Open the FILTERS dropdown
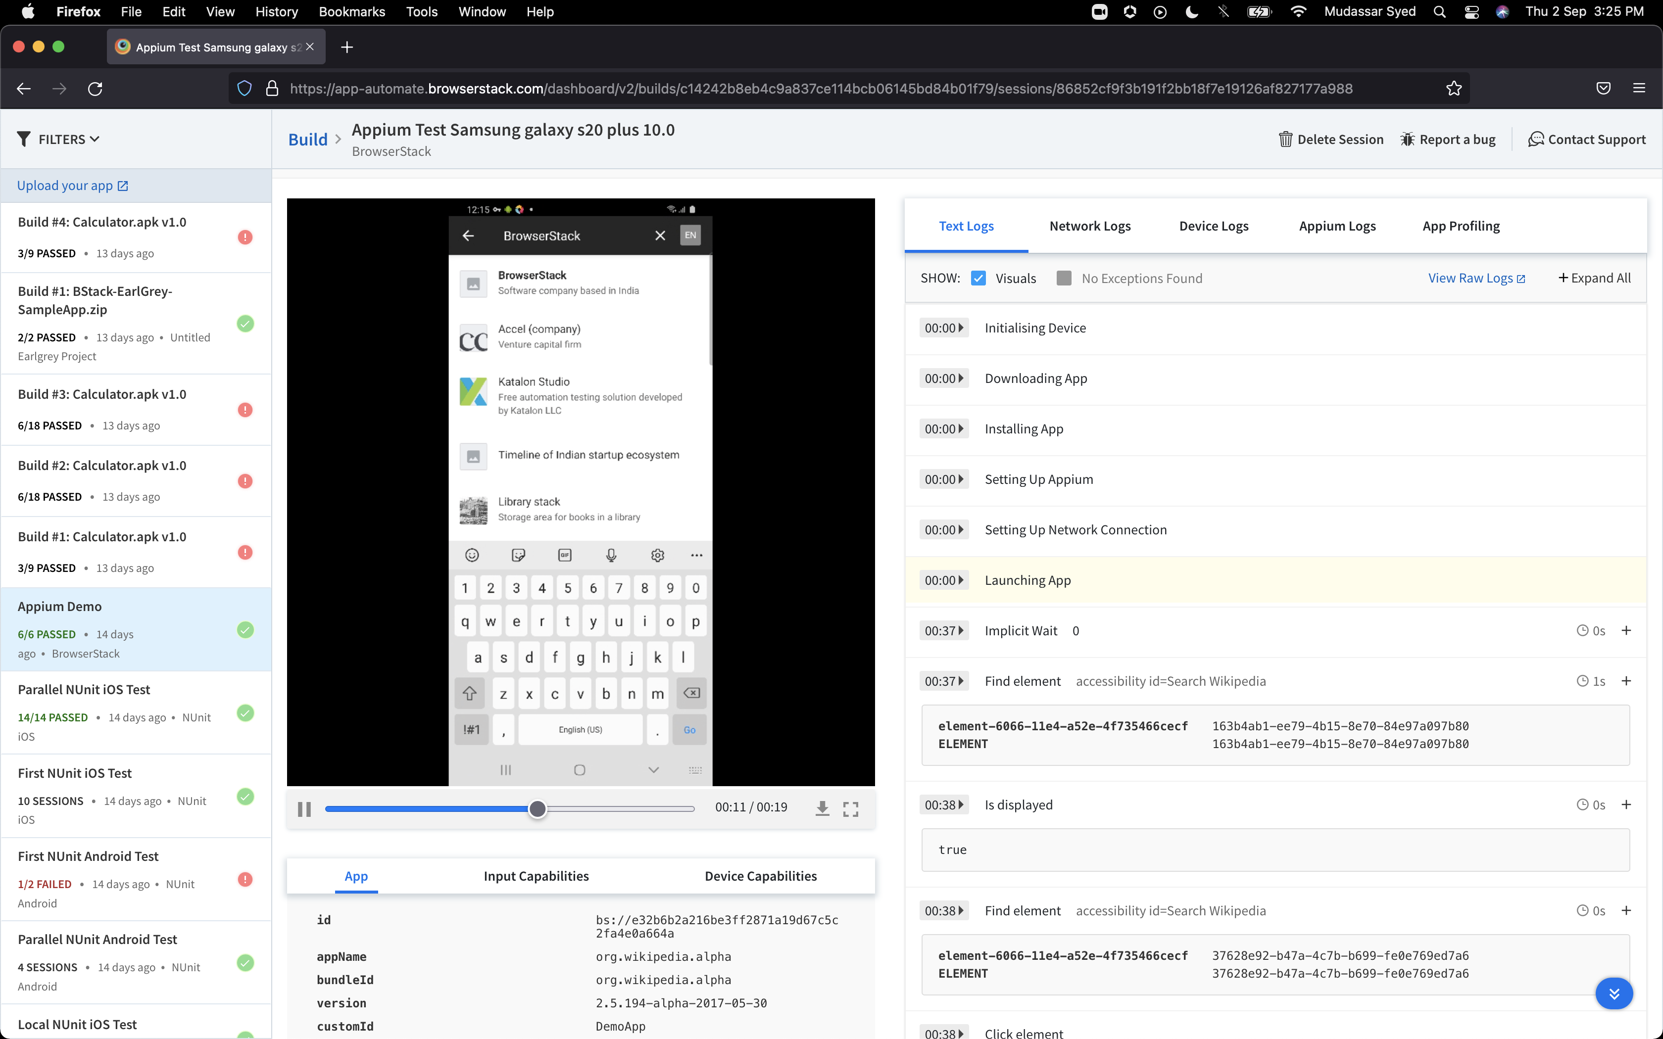Image resolution: width=1663 pixels, height=1039 pixels. pyautogui.click(x=58, y=140)
